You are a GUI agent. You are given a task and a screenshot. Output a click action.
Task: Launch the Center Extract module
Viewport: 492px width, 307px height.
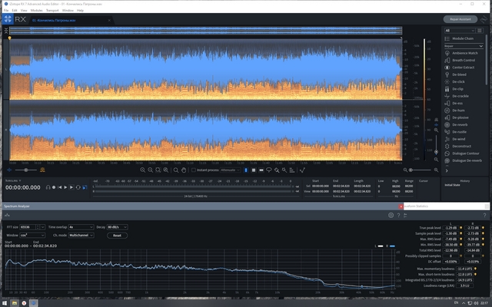point(463,67)
